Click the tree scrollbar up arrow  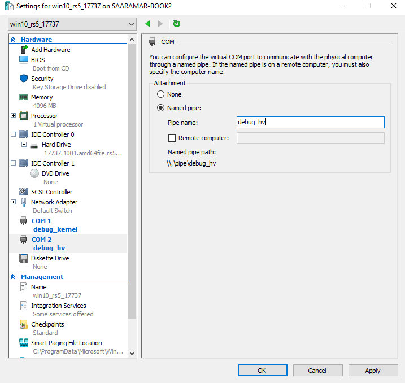[x=132, y=40]
